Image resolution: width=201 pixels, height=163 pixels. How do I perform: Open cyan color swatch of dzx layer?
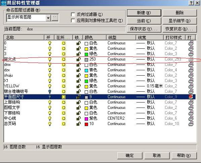[x=86, y=71]
